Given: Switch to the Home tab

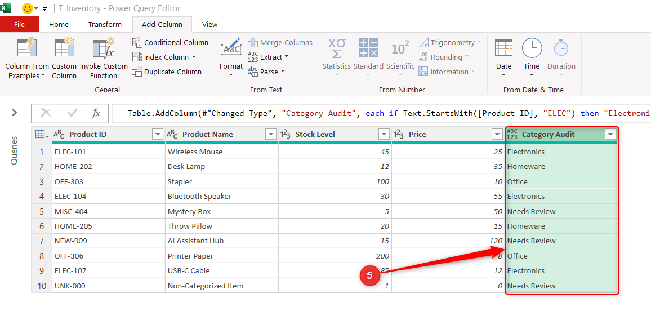Looking at the screenshot, I should pos(59,25).
